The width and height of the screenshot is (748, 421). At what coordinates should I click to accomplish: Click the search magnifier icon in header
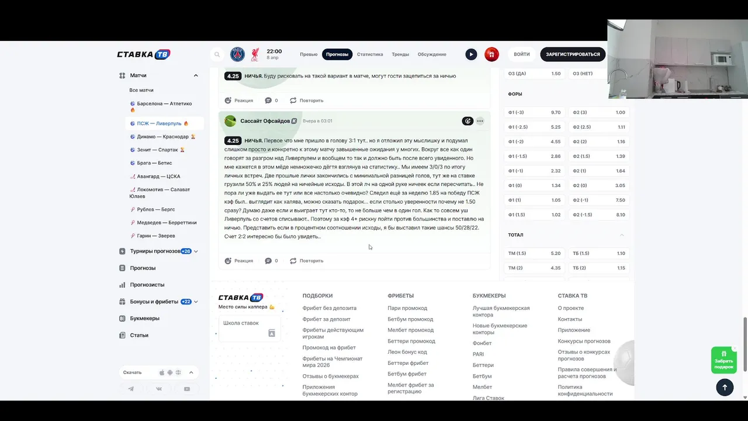(217, 54)
